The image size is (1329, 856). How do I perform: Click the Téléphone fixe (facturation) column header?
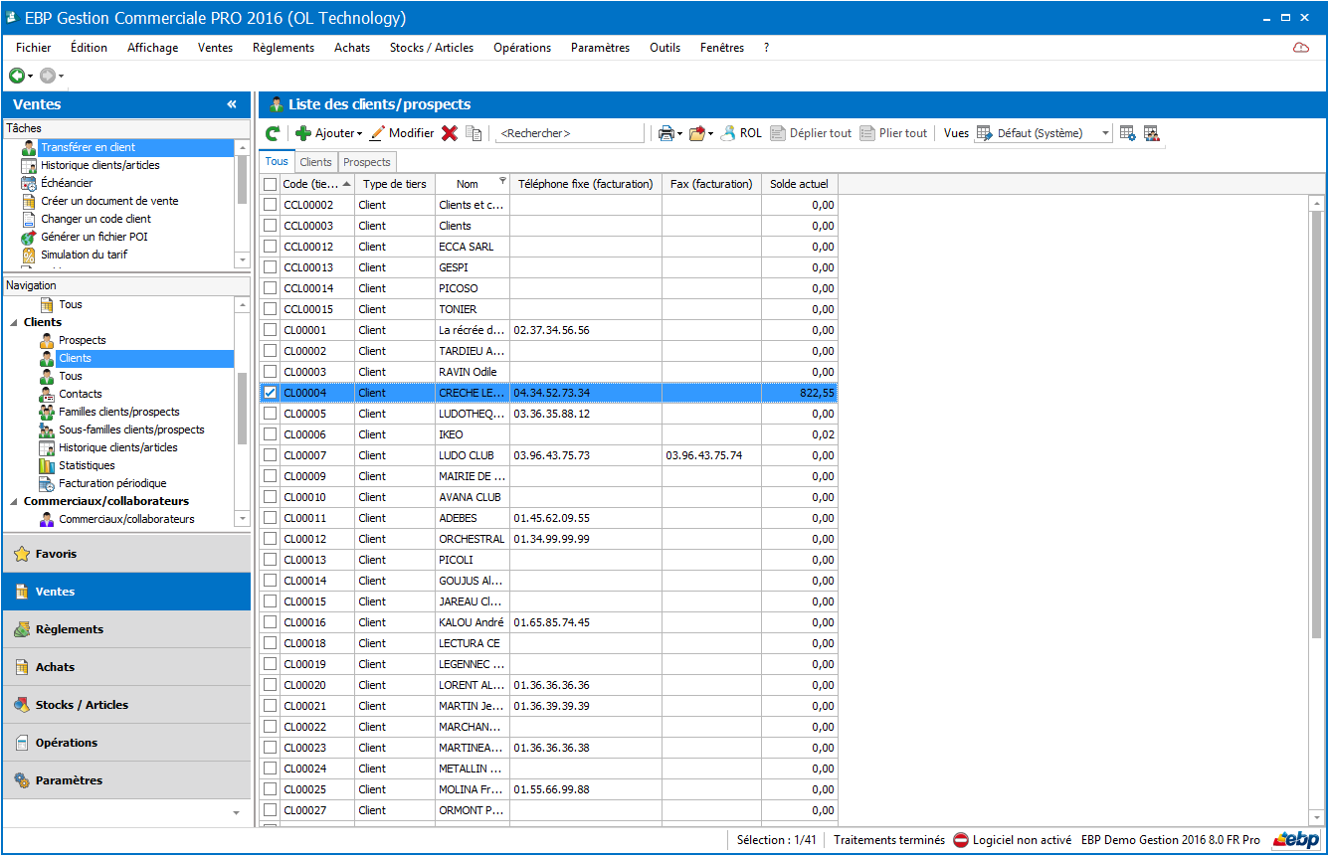586,184
